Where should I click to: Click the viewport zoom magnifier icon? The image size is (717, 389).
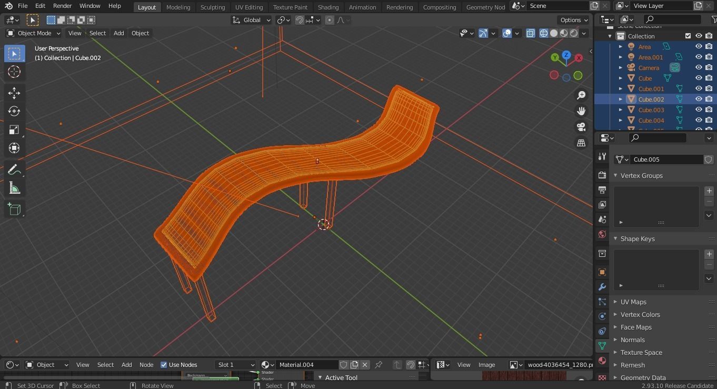point(581,95)
